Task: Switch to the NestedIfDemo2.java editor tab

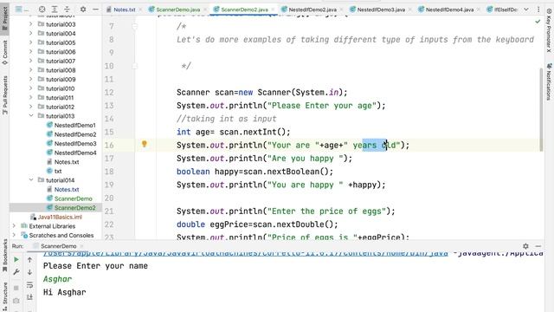Action: [312, 10]
